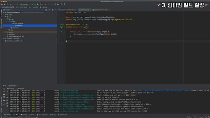
Task: Collapse src folder in project tree
Action: [x=5, y=17]
